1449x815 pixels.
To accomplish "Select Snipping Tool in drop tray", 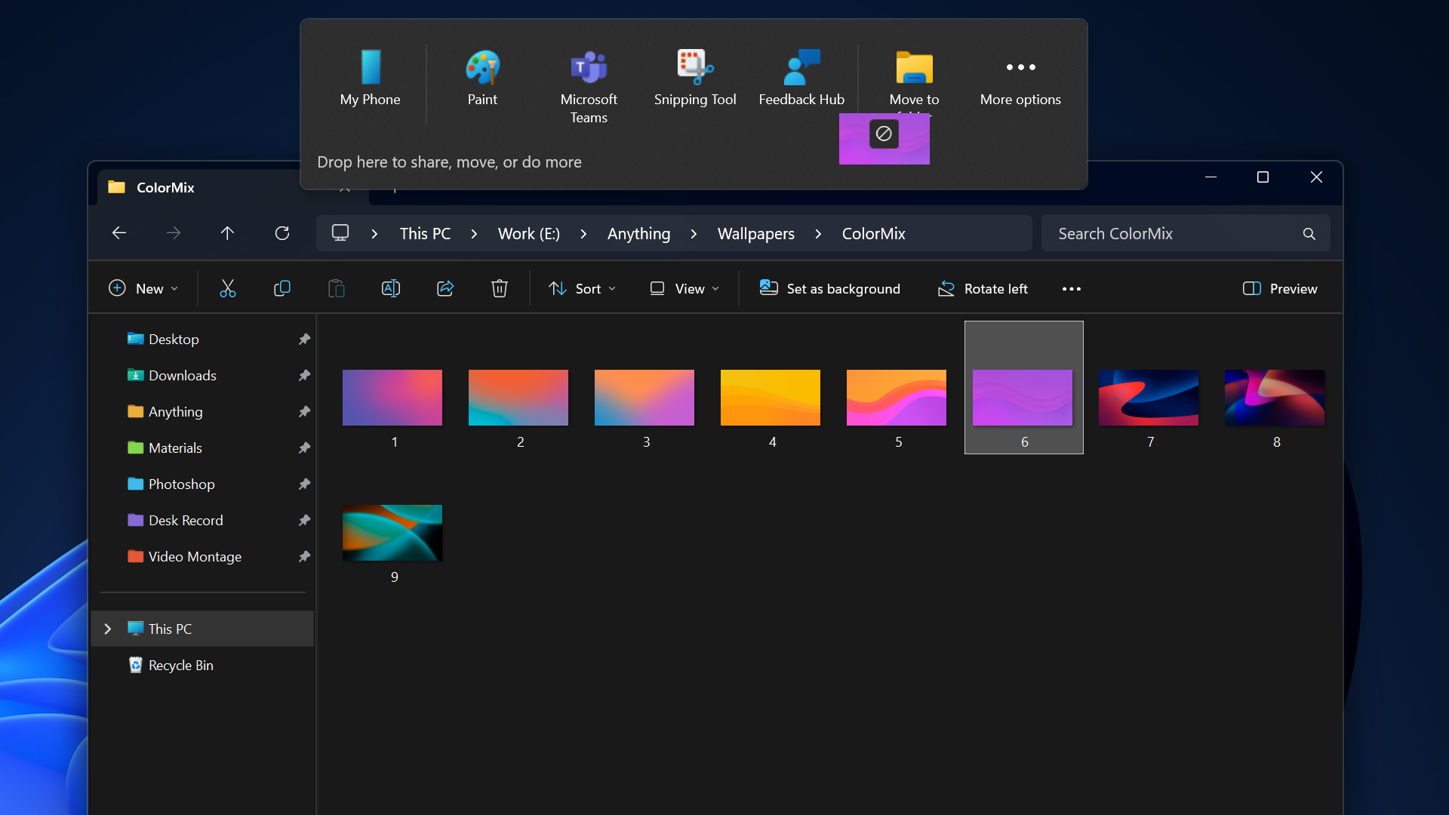I will (x=694, y=78).
